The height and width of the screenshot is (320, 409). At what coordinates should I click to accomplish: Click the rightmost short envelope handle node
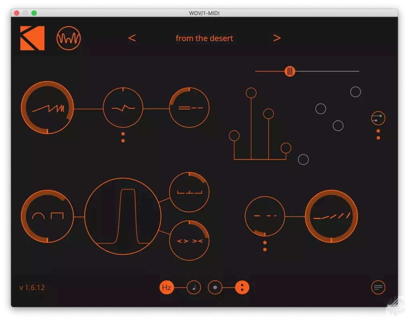pos(286,148)
